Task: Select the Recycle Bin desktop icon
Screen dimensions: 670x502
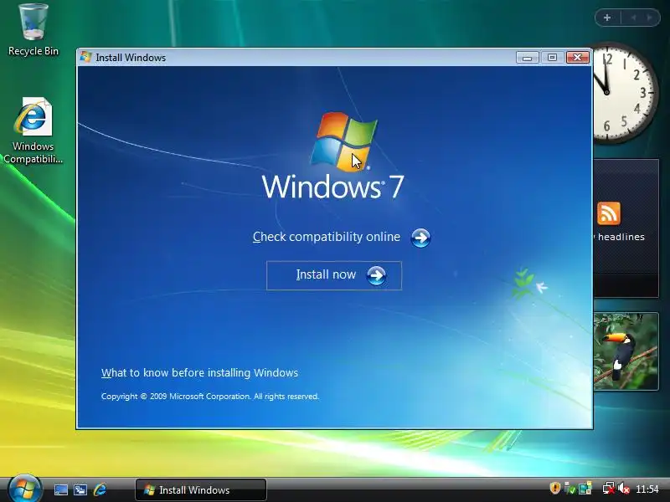Action: 33,30
